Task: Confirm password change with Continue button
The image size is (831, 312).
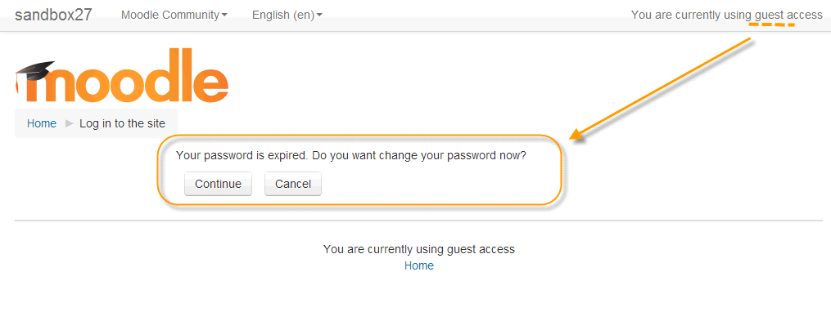Action: [x=218, y=184]
